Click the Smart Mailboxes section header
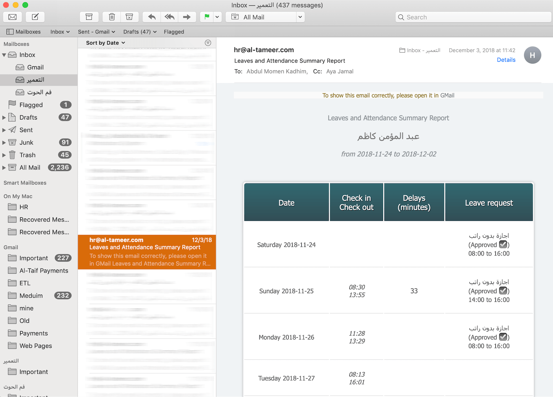The width and height of the screenshot is (553, 397). (25, 183)
